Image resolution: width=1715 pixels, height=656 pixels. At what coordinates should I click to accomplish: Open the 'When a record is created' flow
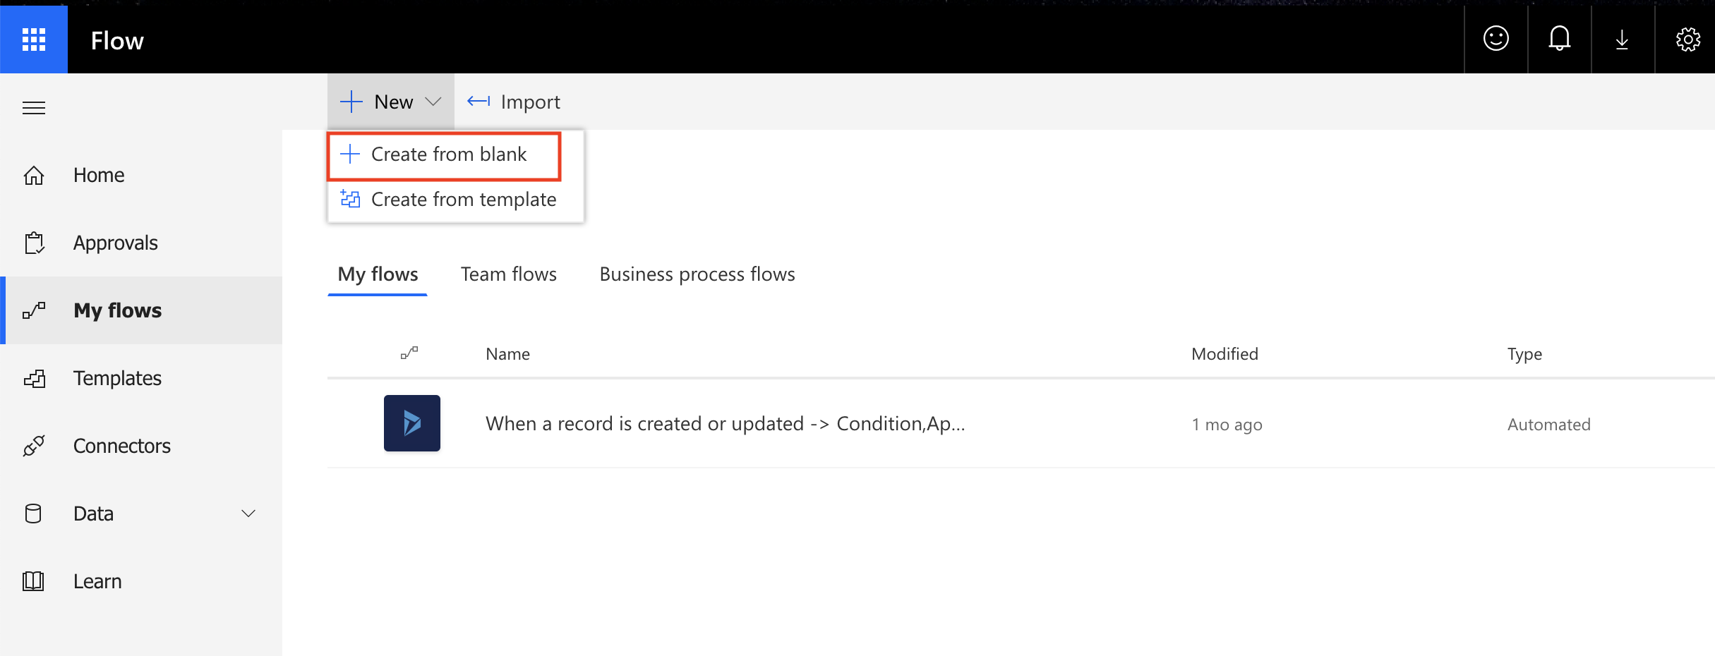pyautogui.click(x=725, y=423)
